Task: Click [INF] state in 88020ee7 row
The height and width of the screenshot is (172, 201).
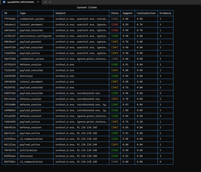Action: pos(115,42)
